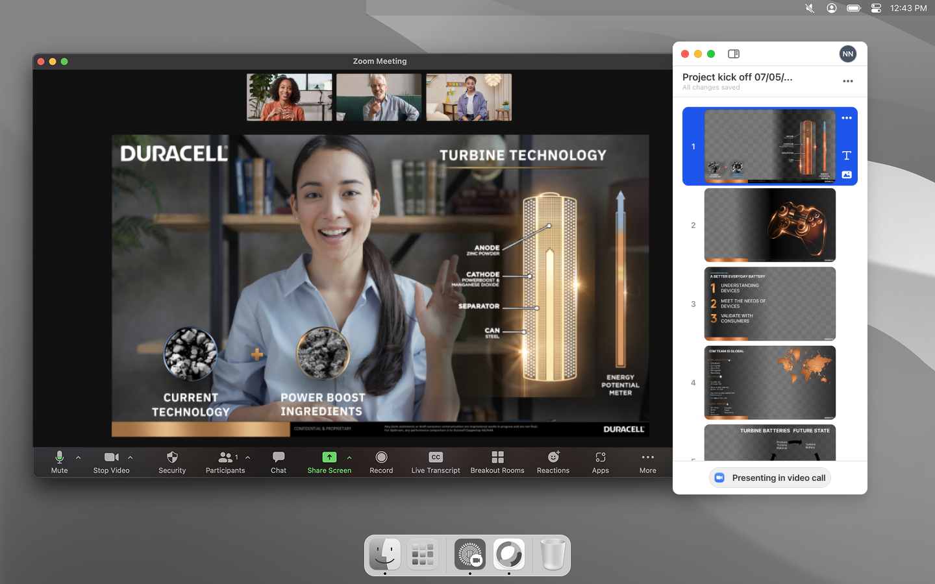Open video options arrow beside Stop Video
The image size is (935, 584).
coord(131,457)
